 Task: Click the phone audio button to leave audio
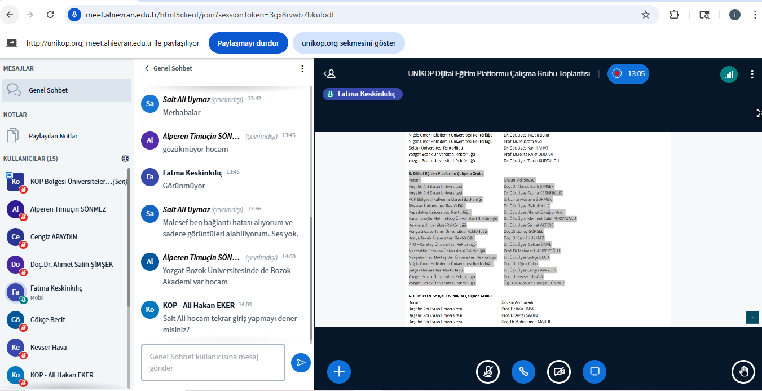click(x=523, y=371)
